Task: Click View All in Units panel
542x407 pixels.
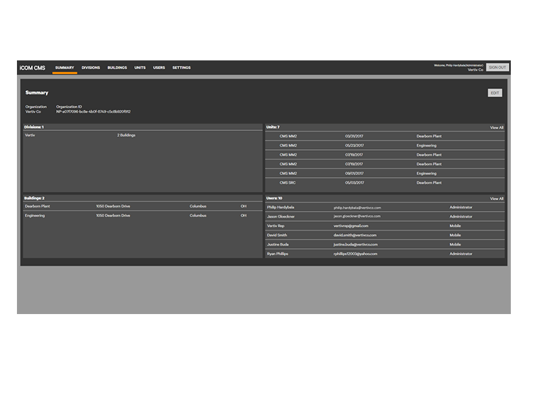Action: click(x=497, y=128)
